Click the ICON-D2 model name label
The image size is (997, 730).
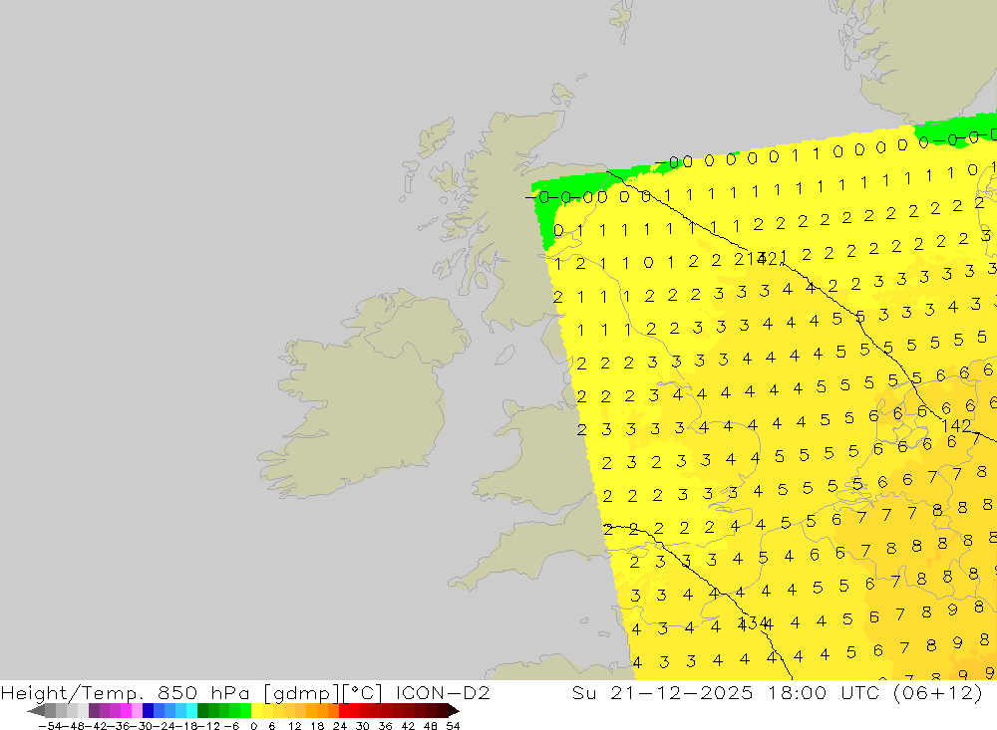click(443, 692)
